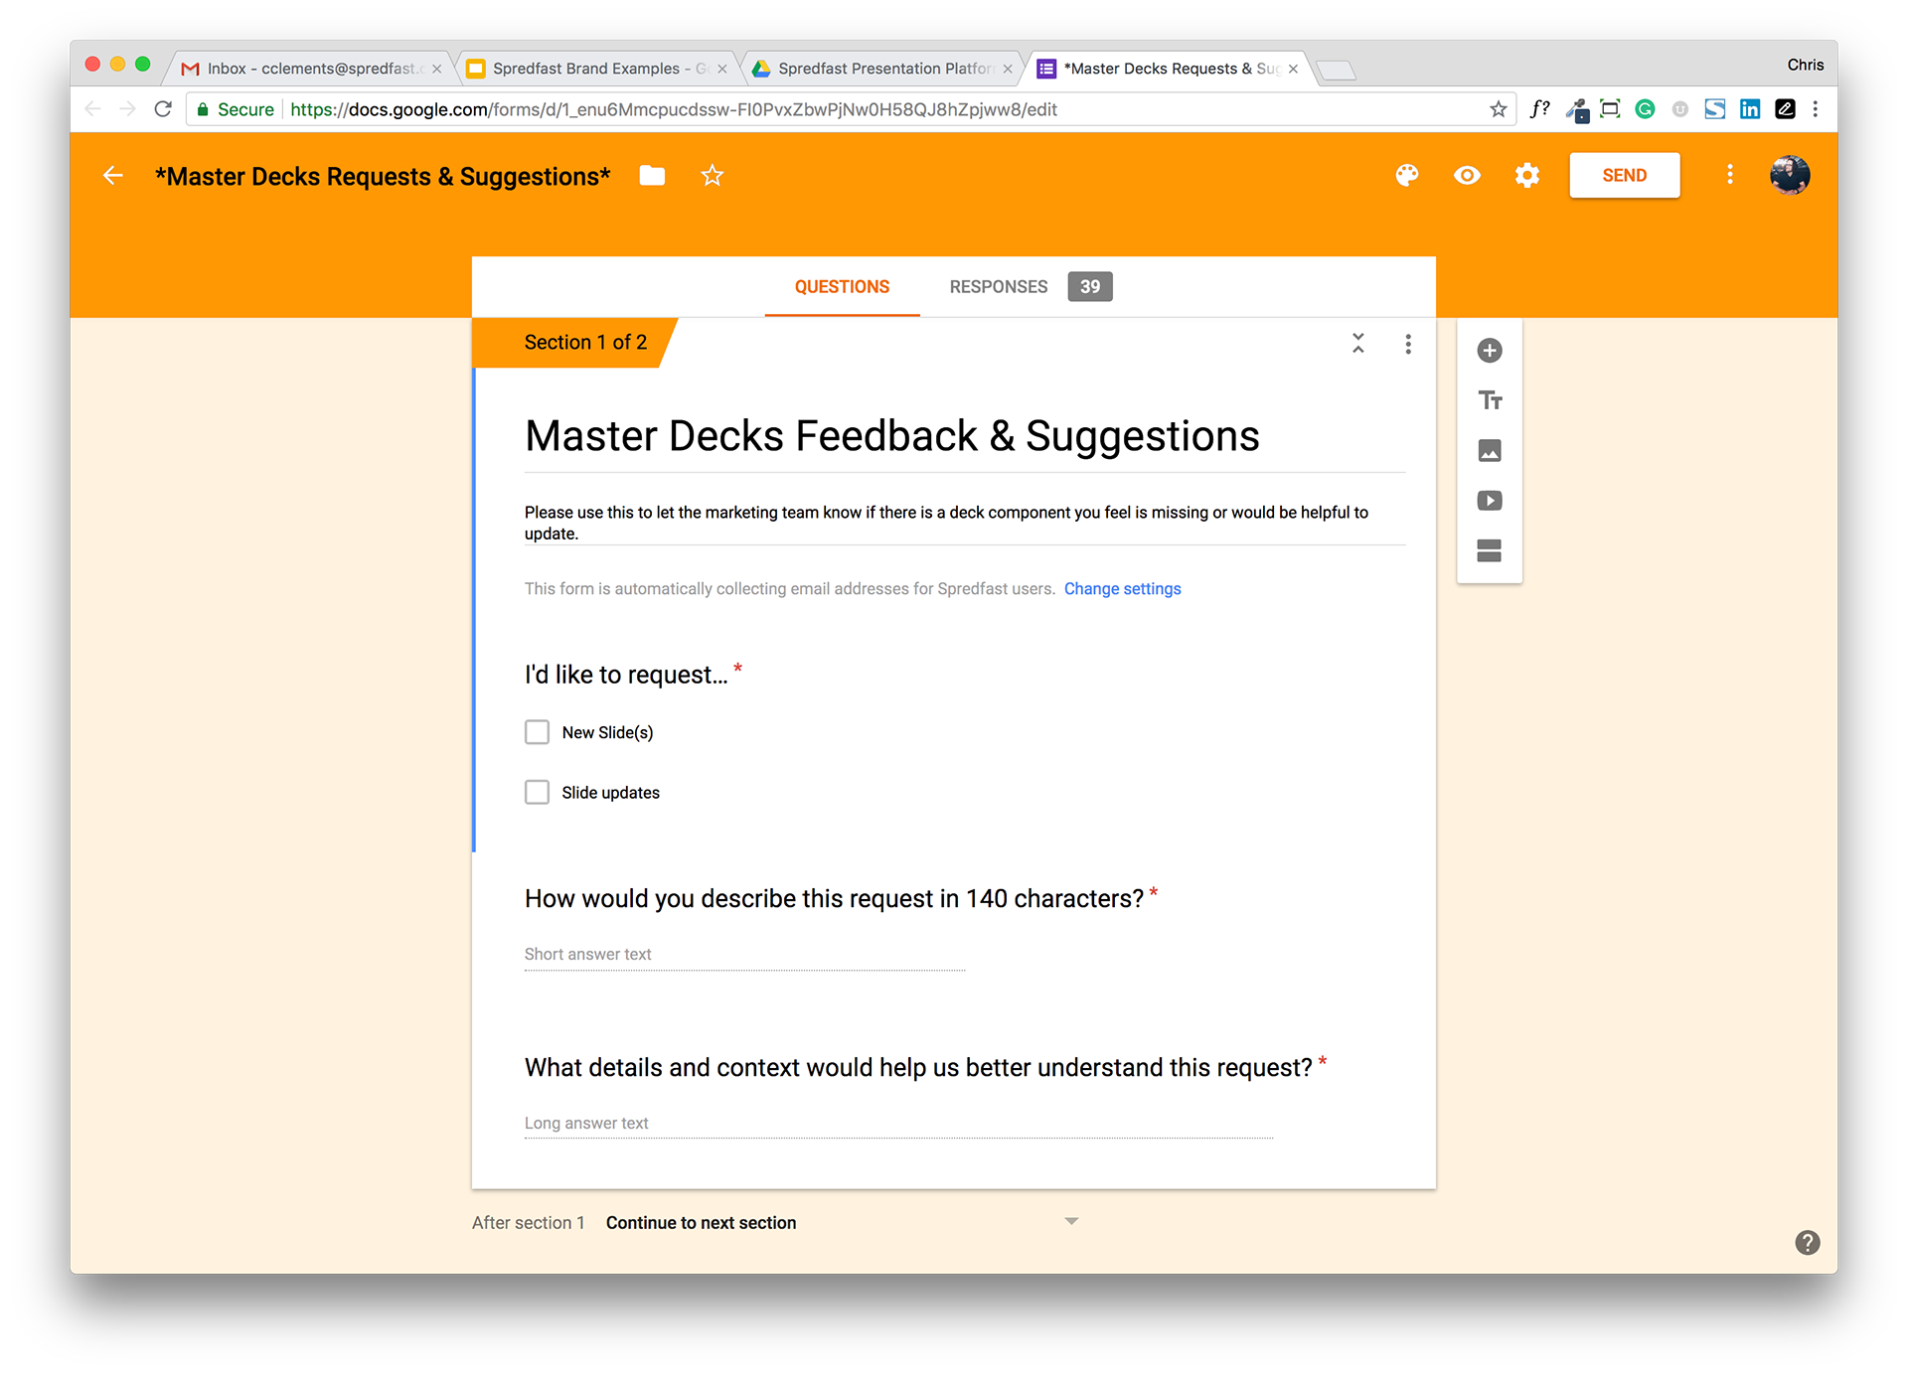Star the Master Decks form
The height and width of the screenshot is (1374, 1908).
click(712, 176)
